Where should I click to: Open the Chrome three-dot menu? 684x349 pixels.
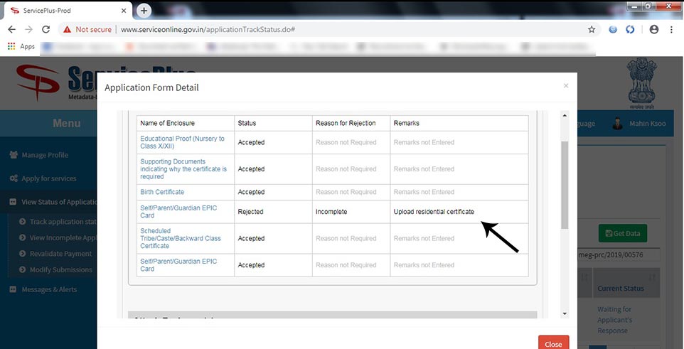click(x=671, y=29)
